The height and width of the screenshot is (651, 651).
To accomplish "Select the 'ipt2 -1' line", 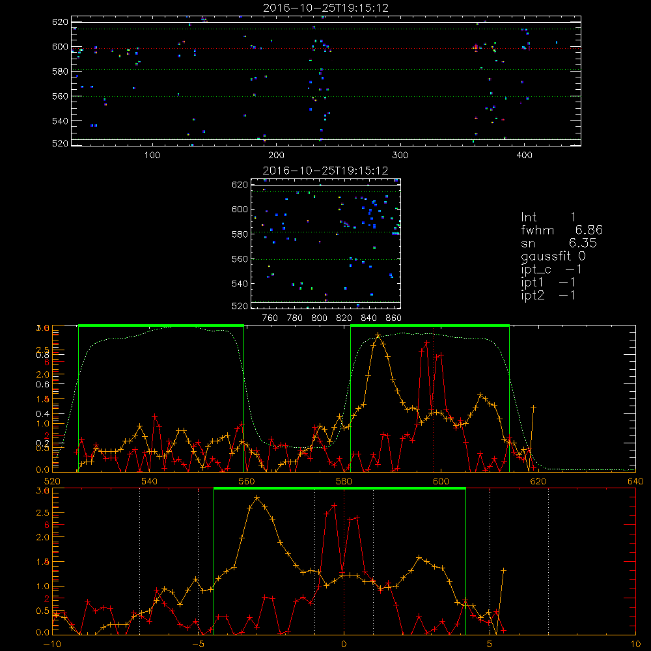I will (548, 295).
